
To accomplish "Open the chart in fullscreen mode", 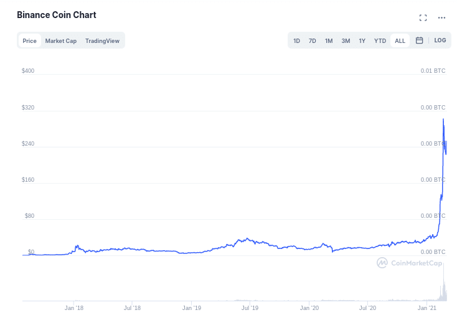I will [423, 18].
